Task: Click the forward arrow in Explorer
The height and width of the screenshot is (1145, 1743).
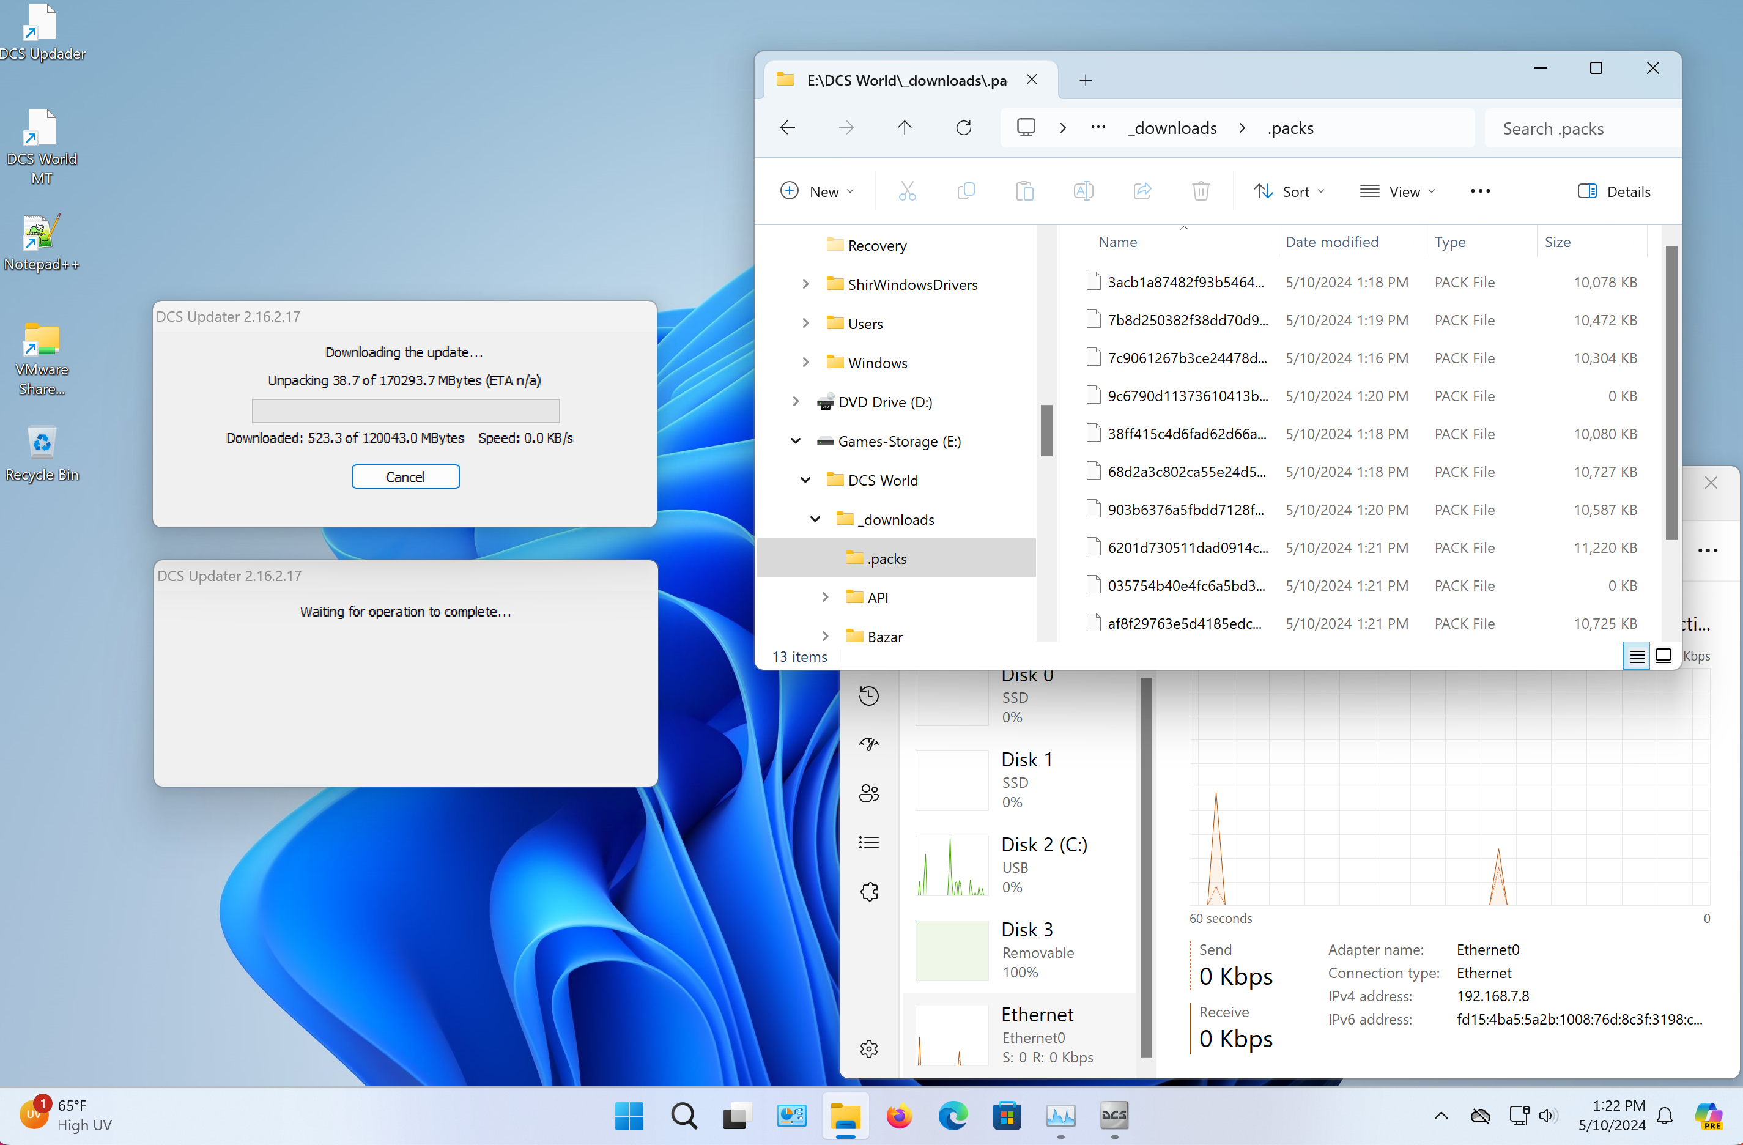Action: (846, 127)
